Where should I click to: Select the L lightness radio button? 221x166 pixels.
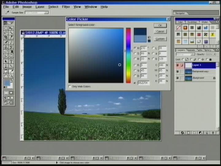coord(153,48)
